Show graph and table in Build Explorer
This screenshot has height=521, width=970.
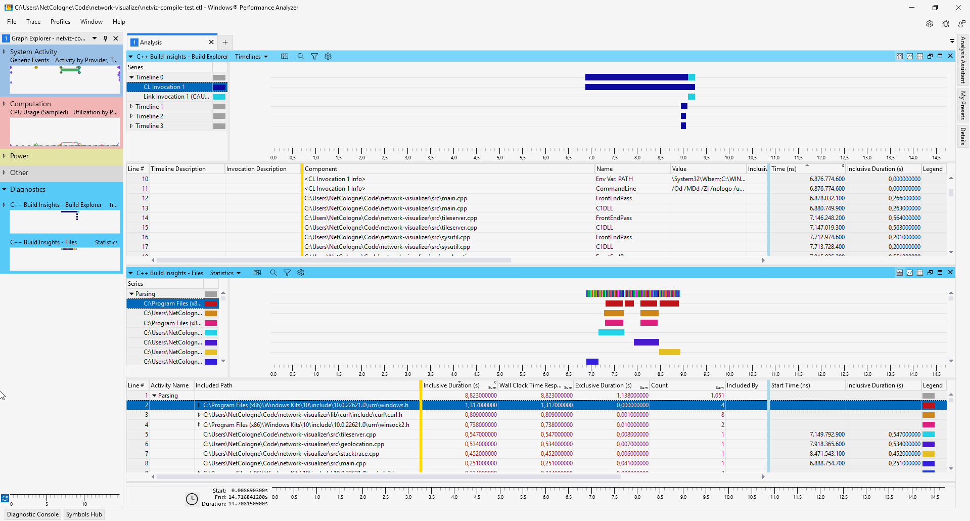coord(900,57)
